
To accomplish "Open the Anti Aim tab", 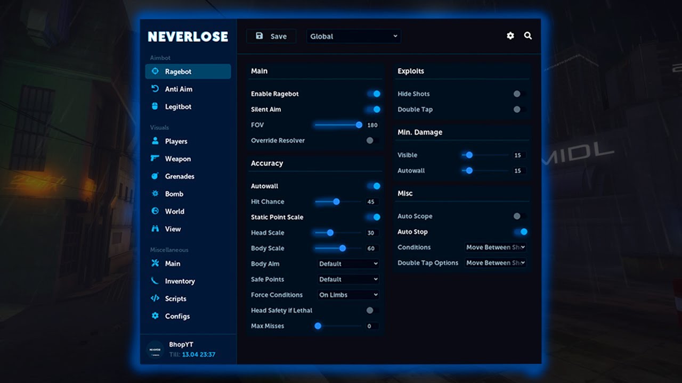I will click(188, 89).
